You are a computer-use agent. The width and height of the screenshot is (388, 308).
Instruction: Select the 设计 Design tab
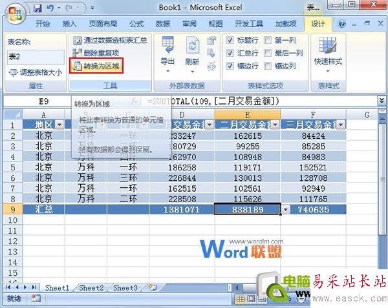pos(318,24)
